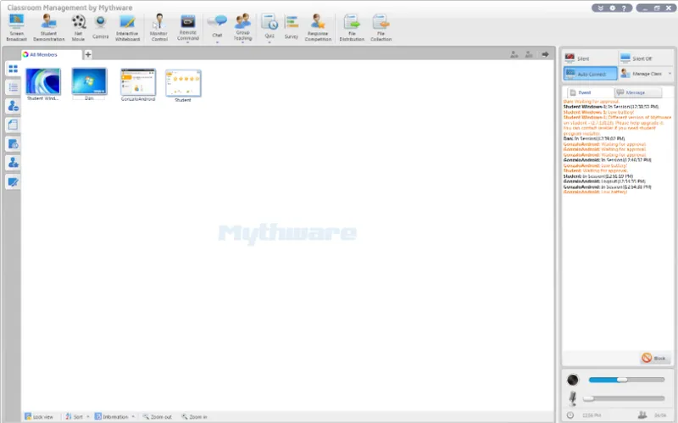The width and height of the screenshot is (678, 423).
Task: Click 'Dan: In Session' event entry
Action: point(594,138)
